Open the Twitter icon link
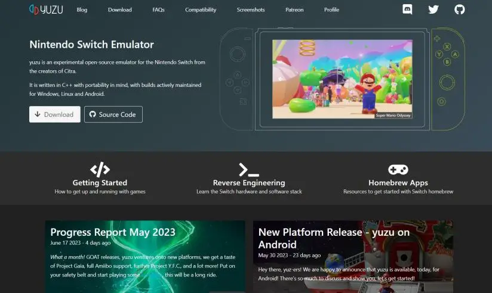492x293 pixels. click(x=433, y=10)
